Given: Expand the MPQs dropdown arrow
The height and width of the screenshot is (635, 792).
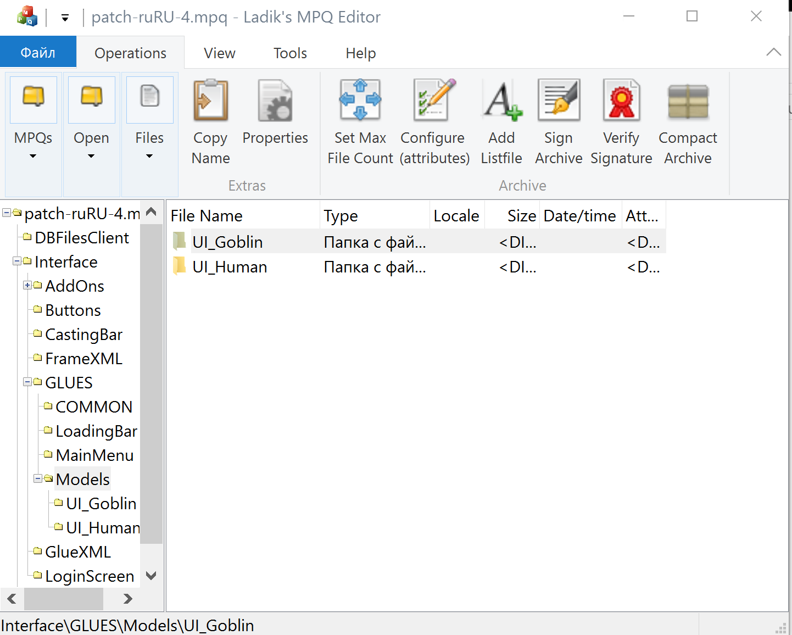Looking at the screenshot, I should pos(33,156).
